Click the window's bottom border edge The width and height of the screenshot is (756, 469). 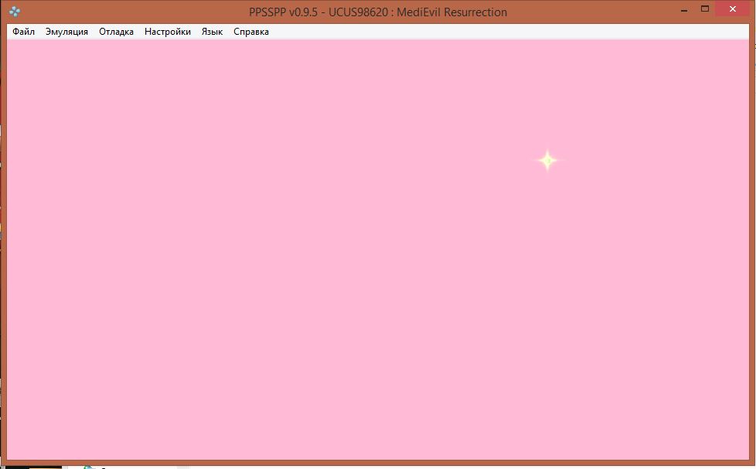(x=378, y=462)
